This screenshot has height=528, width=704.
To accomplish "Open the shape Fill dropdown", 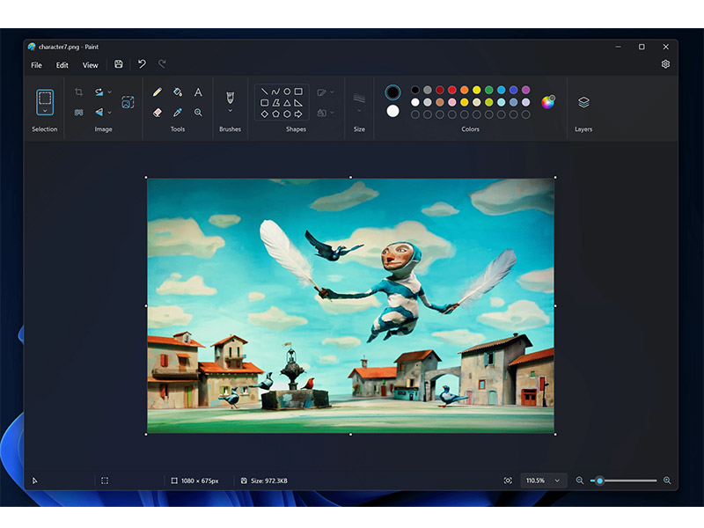I will pyautogui.click(x=326, y=113).
